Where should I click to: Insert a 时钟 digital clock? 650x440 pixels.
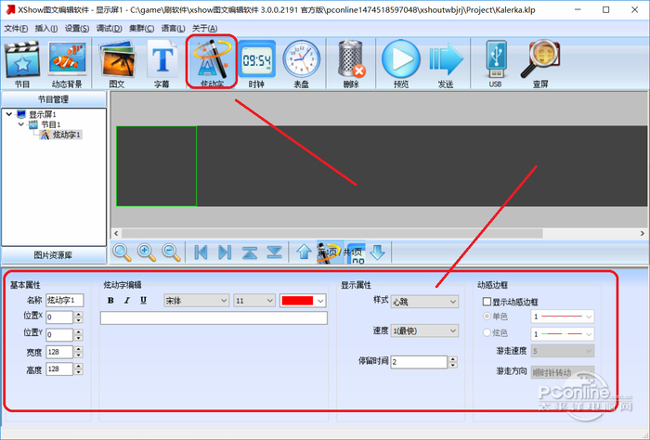point(256,64)
